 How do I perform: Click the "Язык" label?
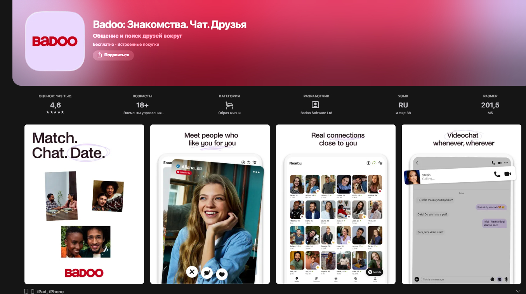pyautogui.click(x=403, y=96)
